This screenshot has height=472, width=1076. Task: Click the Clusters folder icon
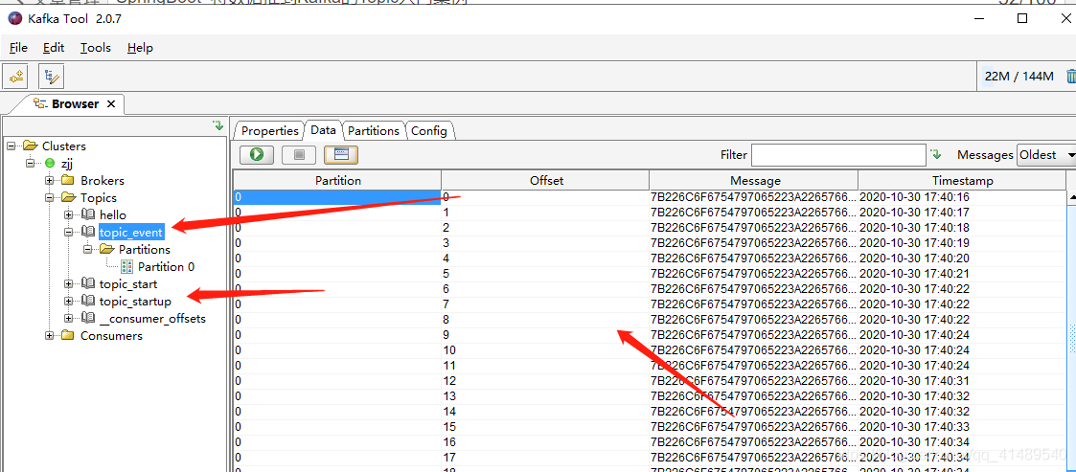(x=31, y=146)
